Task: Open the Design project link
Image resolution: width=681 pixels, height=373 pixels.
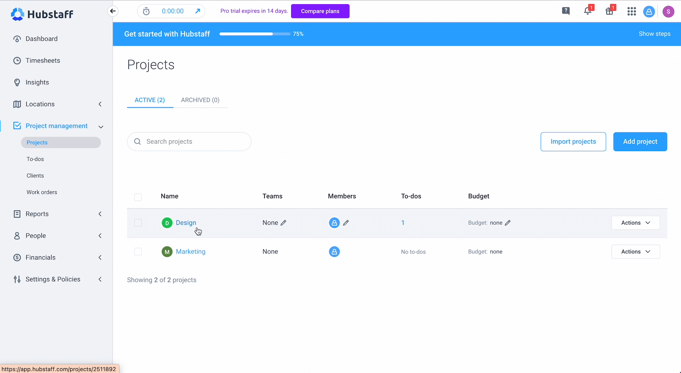Action: coord(186,222)
